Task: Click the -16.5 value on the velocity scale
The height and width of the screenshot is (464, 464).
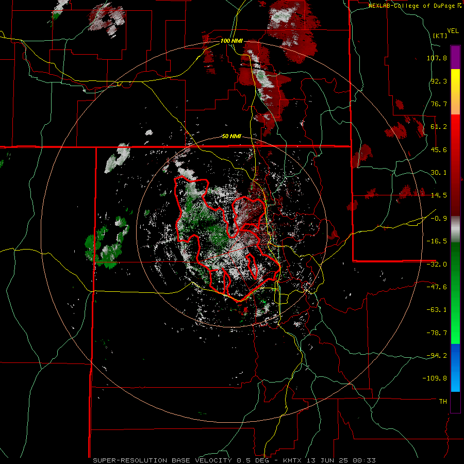Action: 437,241
